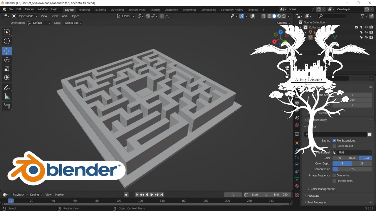Screen dimensions: 376x211
Task: Hide Collection using its eye icon
Action: pos(366,27)
